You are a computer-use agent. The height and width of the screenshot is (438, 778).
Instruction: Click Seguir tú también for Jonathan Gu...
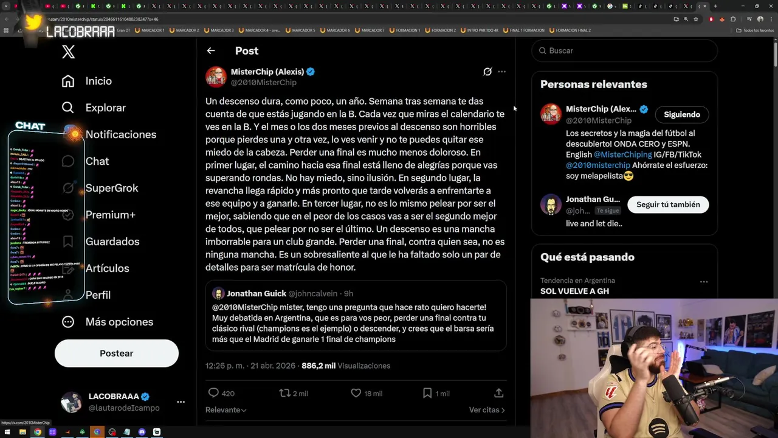pyautogui.click(x=668, y=204)
